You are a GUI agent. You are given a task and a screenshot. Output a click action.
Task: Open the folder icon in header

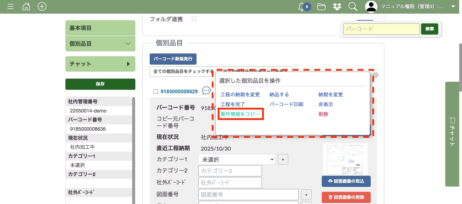click(x=321, y=7)
